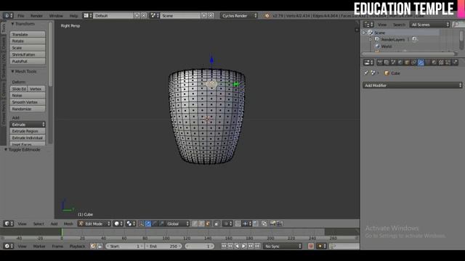Click the Rotate button
Viewport: 465px width, 261px height.
28,41
